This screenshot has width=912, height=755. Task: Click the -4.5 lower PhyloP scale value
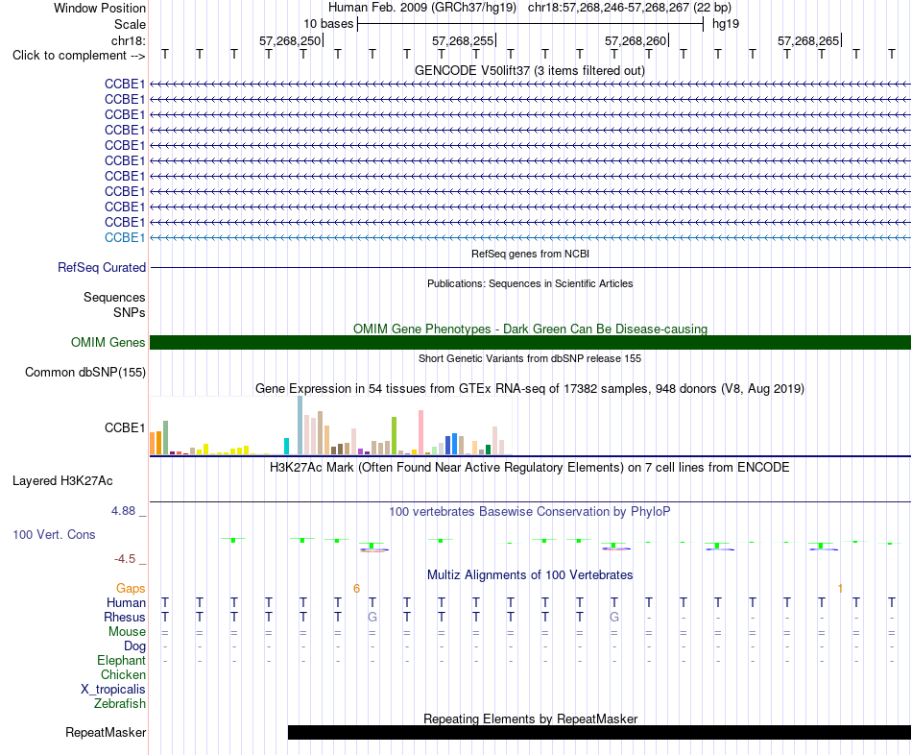(x=125, y=559)
